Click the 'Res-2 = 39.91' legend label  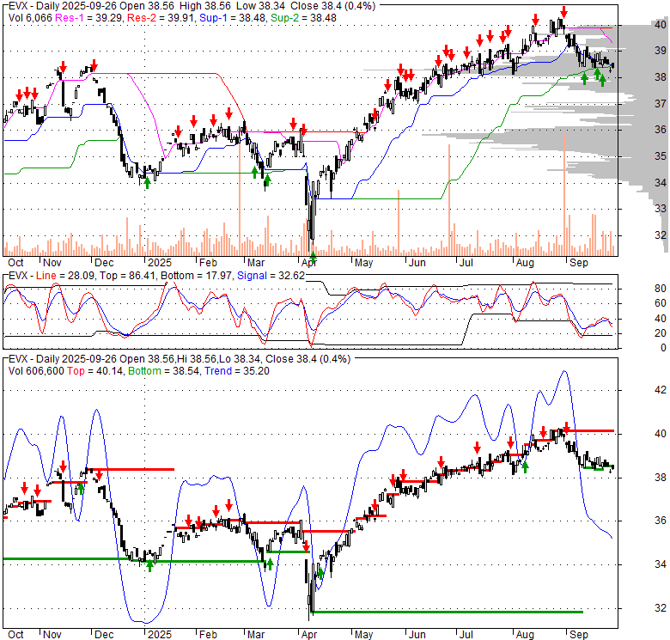coord(161,18)
